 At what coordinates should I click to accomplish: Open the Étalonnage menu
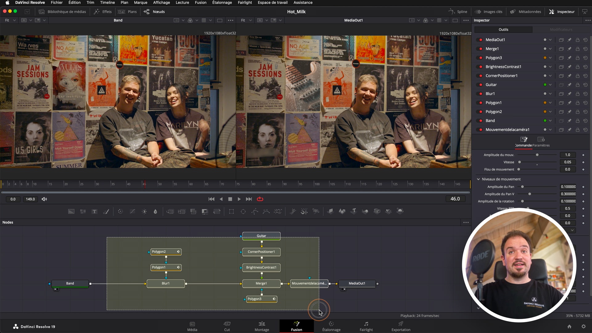tap(222, 2)
